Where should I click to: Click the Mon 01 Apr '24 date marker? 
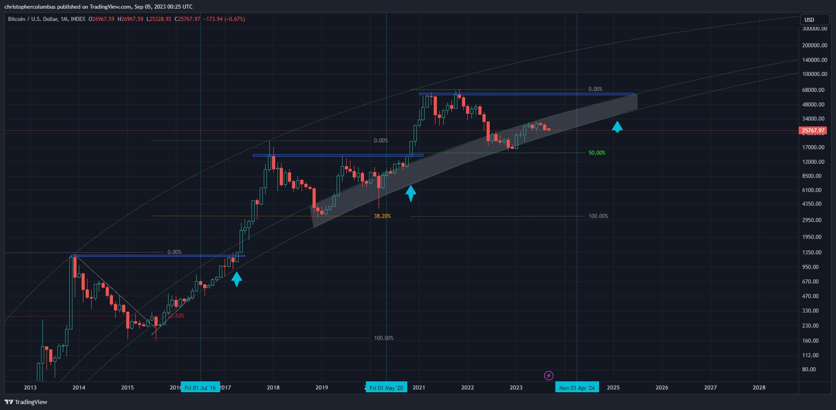click(577, 388)
